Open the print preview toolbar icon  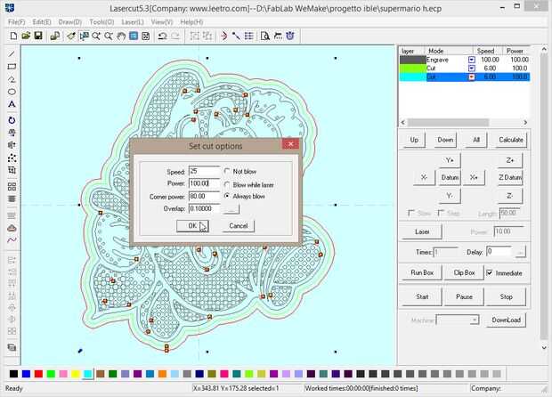point(265,36)
